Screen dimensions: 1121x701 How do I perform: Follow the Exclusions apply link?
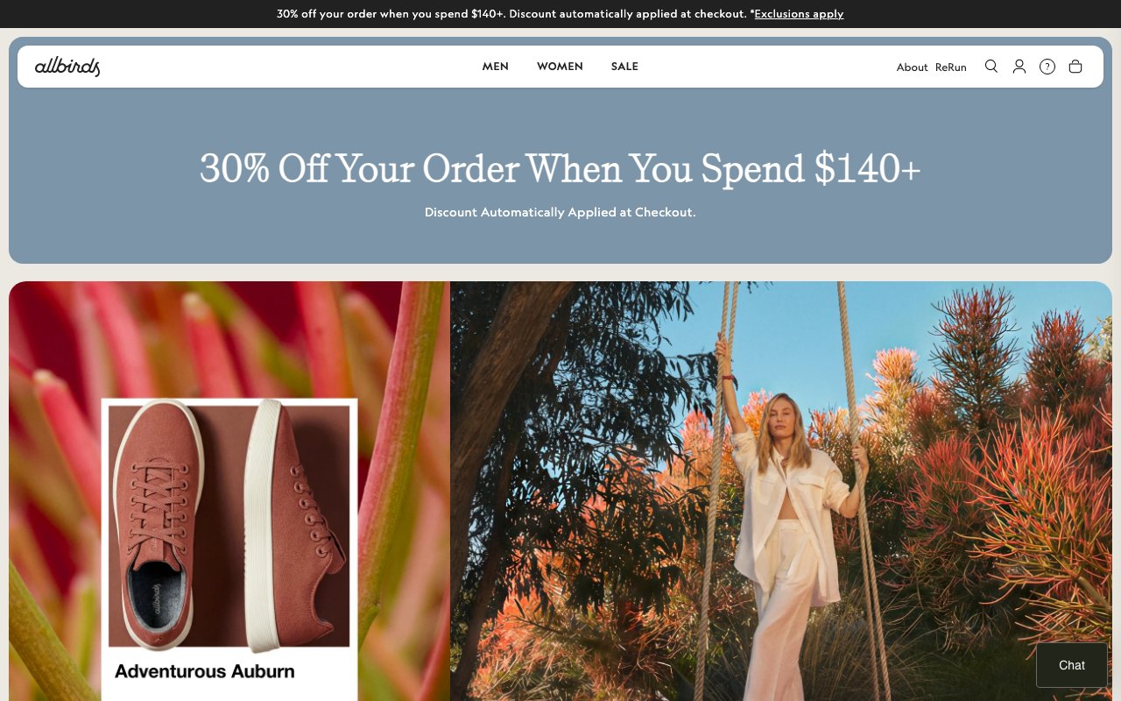pos(799,14)
